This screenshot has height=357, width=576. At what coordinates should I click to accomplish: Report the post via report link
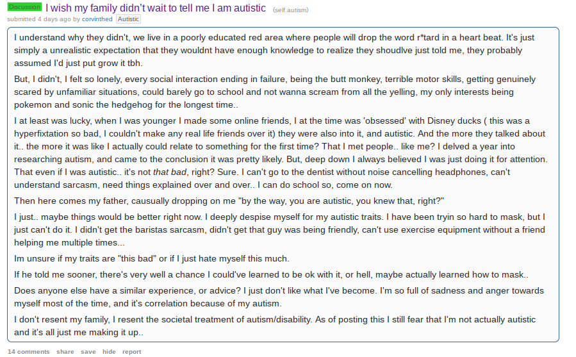click(x=132, y=351)
